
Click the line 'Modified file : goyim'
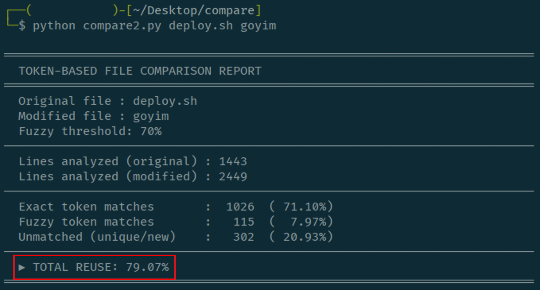pos(93,116)
